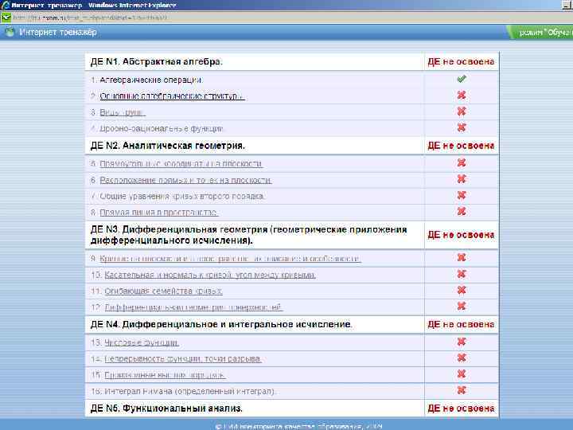Click red cross for Дифференциальная геометрия поверхностей
The width and height of the screenshot is (573, 430).
(462, 306)
